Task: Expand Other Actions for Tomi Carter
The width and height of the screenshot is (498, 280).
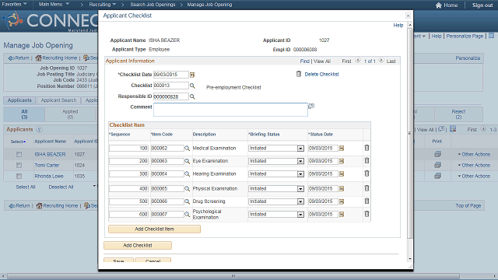Action: pos(474,165)
